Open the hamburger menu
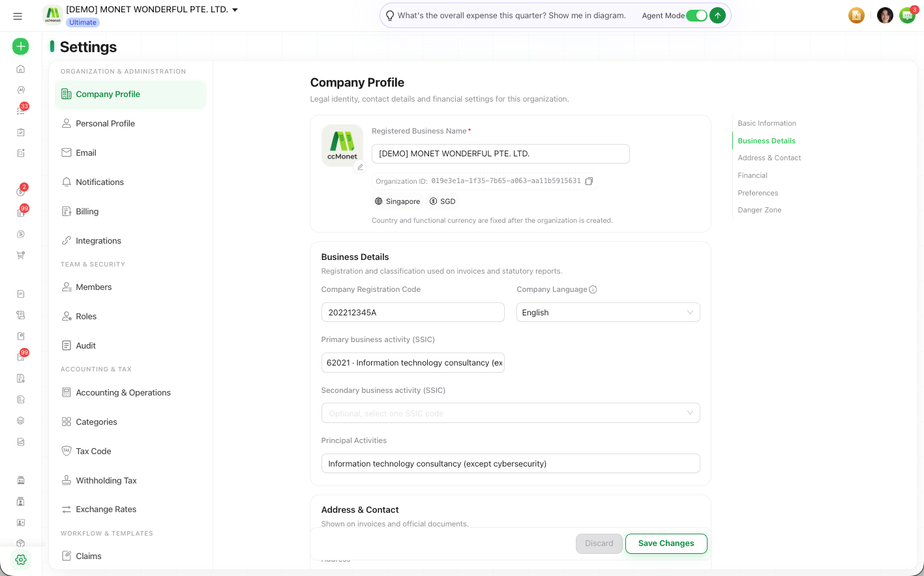924x576 pixels. 18,16
